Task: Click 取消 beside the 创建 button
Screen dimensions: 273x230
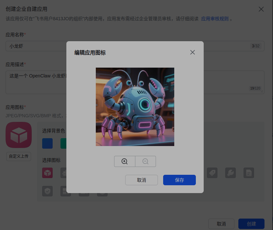Action: [221, 224]
